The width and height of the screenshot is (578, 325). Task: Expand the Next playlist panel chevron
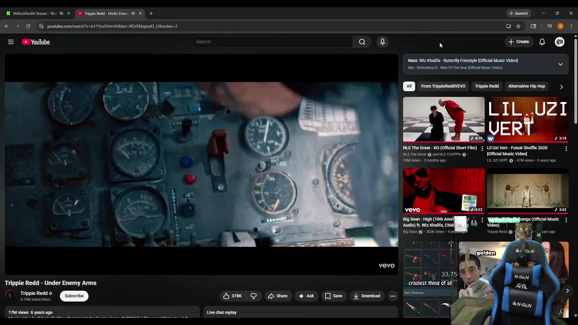(560, 64)
